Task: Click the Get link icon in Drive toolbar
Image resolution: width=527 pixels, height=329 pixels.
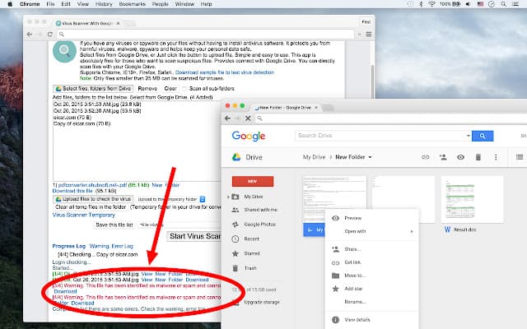Action: coord(426,157)
